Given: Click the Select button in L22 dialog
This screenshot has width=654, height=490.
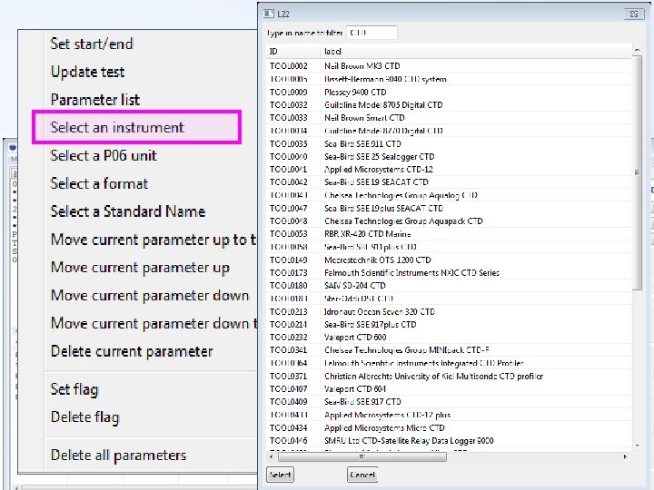Looking at the screenshot, I should [280, 475].
